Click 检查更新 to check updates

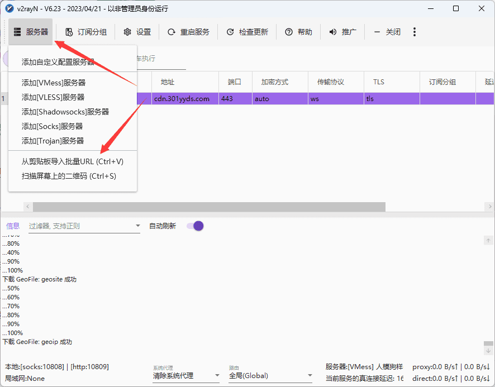(247, 32)
